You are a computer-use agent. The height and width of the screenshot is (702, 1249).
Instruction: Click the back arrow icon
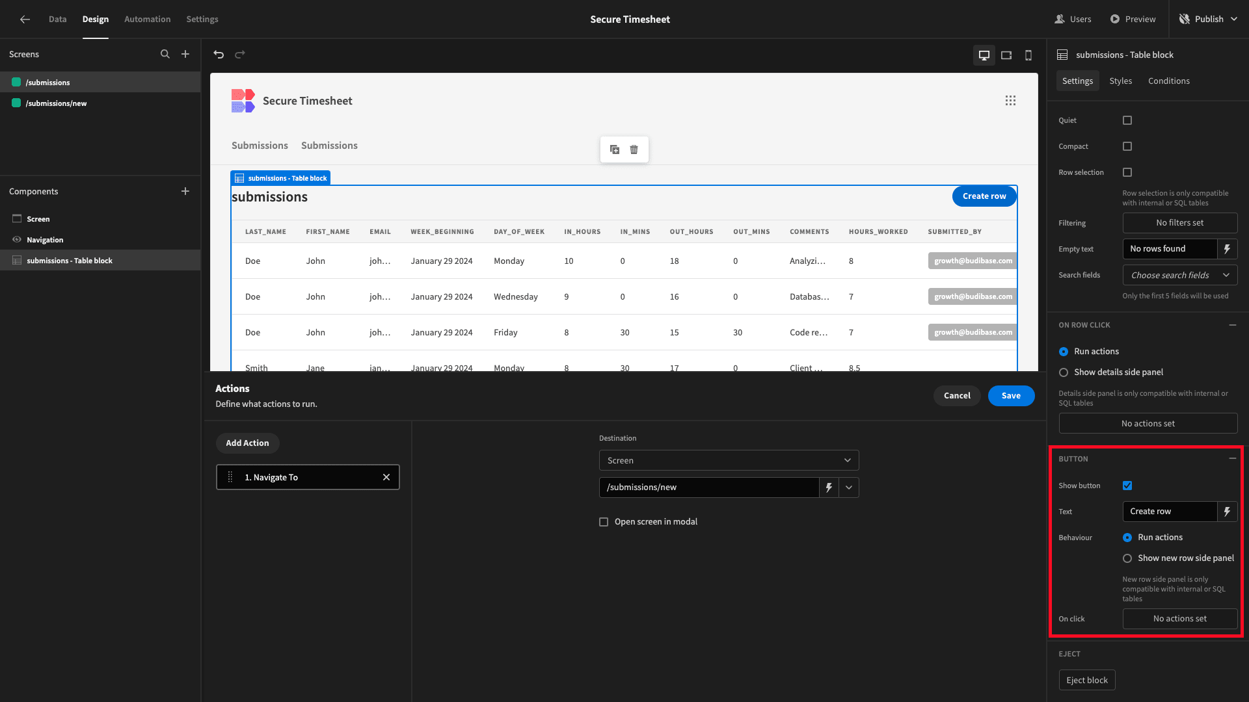[x=25, y=19]
